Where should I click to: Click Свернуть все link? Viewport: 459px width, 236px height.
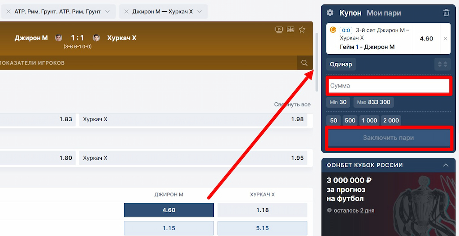point(292,105)
